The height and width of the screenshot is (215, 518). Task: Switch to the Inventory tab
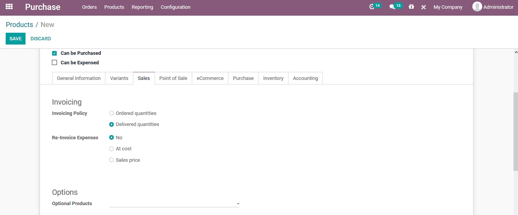pos(273,78)
